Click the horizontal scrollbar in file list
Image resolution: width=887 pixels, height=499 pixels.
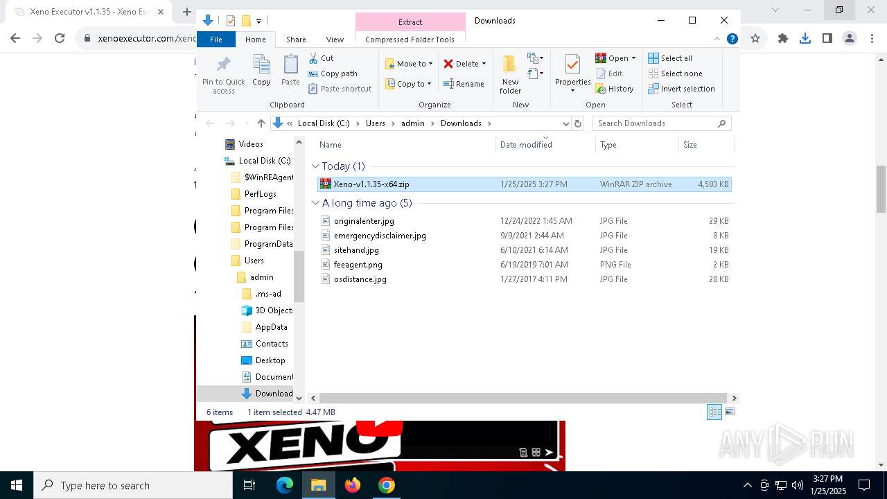point(525,398)
